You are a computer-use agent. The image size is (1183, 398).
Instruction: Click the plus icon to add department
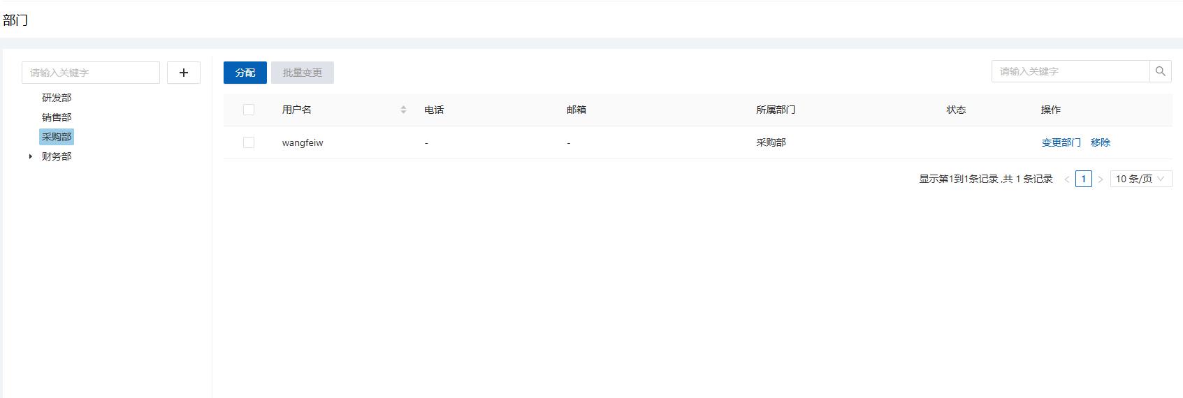(x=184, y=73)
